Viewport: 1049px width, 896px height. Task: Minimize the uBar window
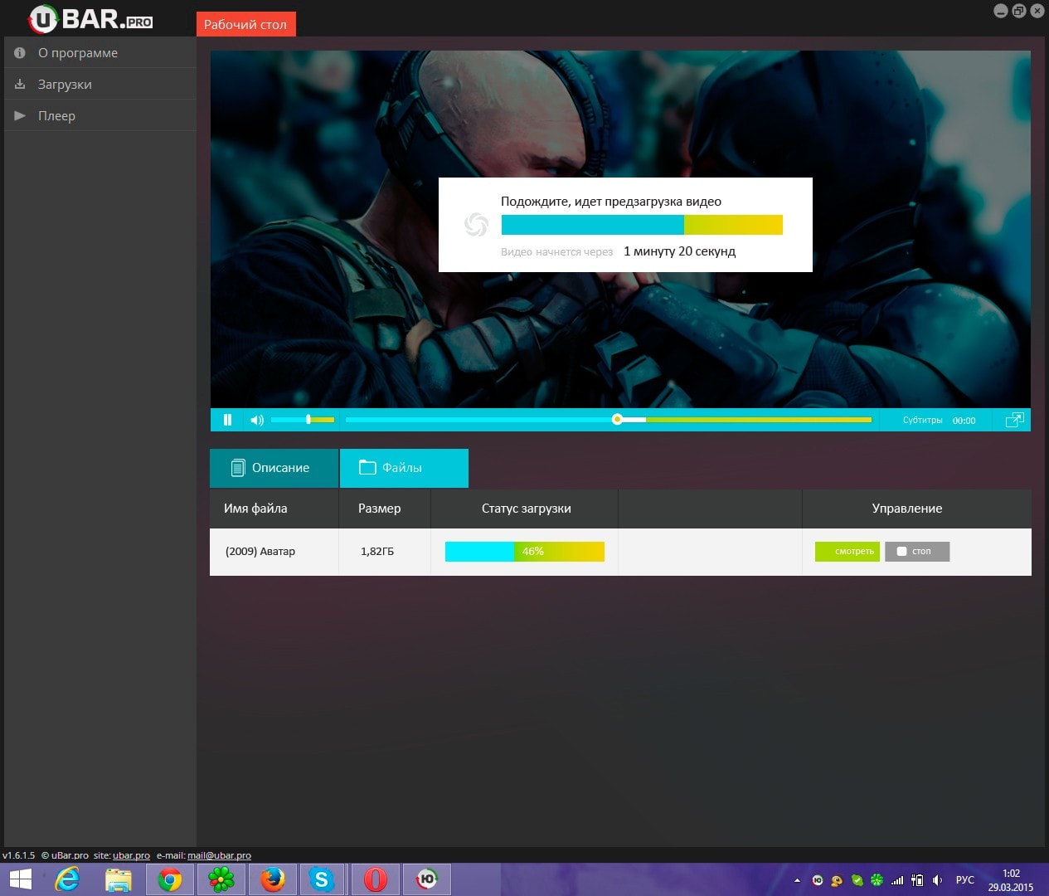1001,11
